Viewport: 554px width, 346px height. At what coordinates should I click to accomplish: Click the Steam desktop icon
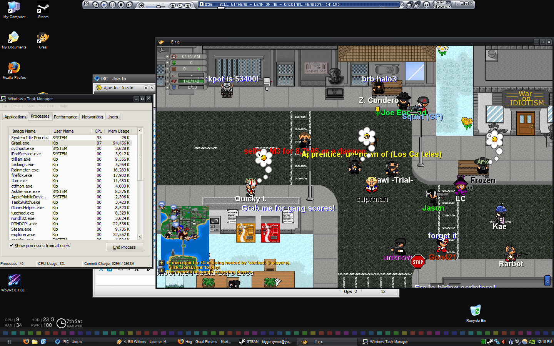(x=43, y=8)
